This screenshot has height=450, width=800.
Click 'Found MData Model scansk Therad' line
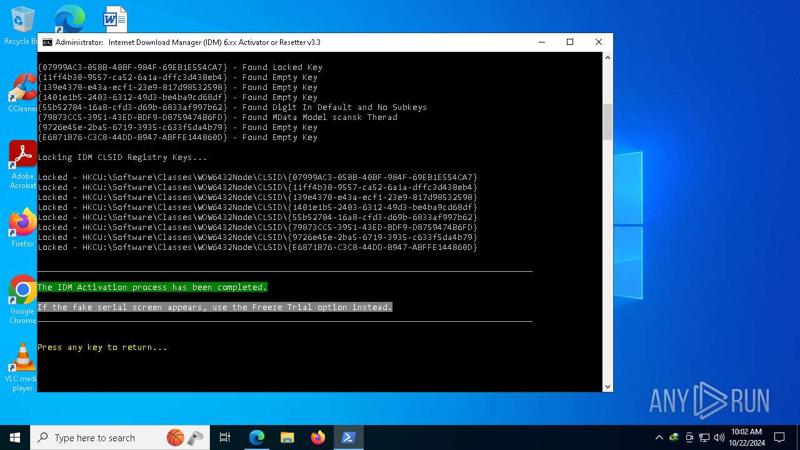(217, 117)
